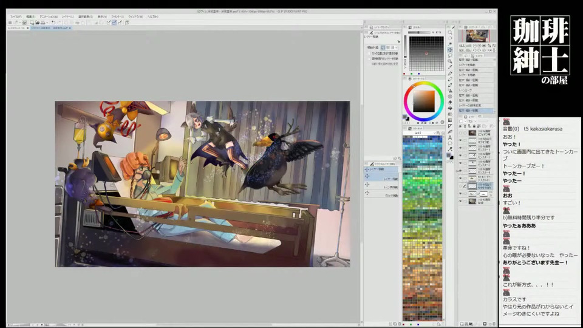The height and width of the screenshot is (328, 583).
Task: Select the Eraser tool
Action: (450, 102)
